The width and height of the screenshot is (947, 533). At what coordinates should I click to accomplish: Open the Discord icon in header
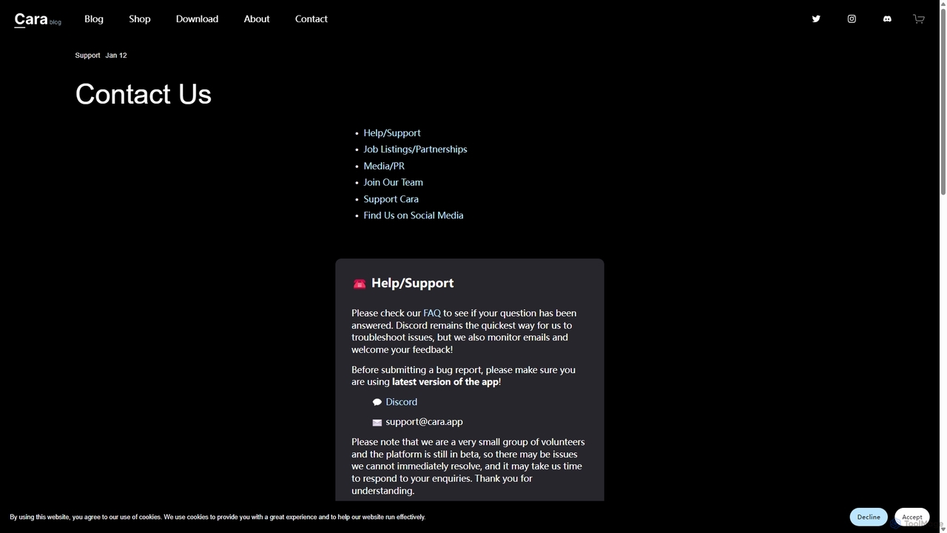[x=887, y=19]
